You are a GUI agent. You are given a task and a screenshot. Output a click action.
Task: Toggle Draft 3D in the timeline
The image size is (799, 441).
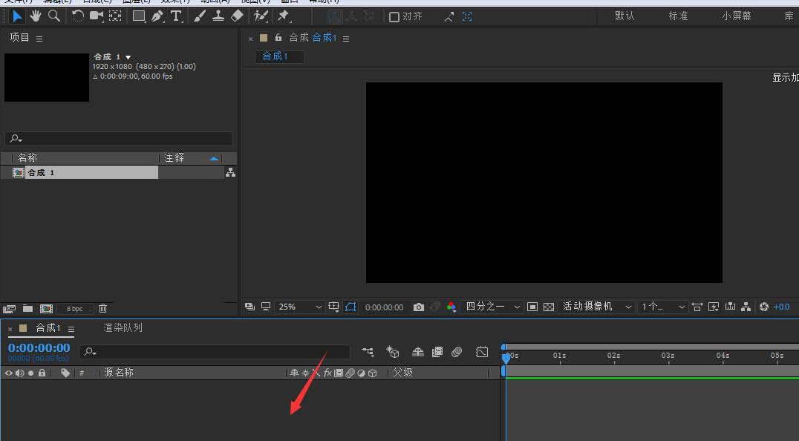coord(393,352)
